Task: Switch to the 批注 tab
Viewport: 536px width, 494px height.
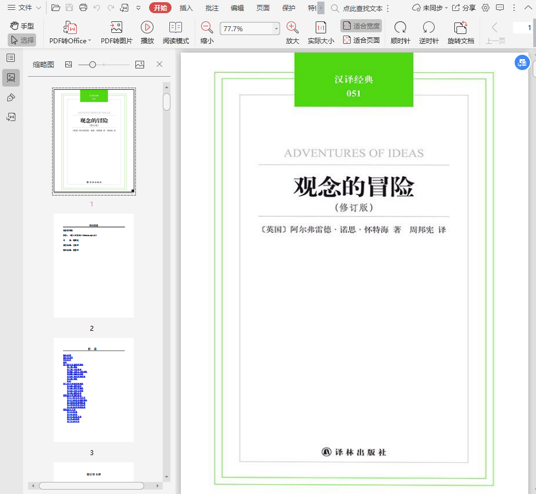Action: [x=212, y=8]
